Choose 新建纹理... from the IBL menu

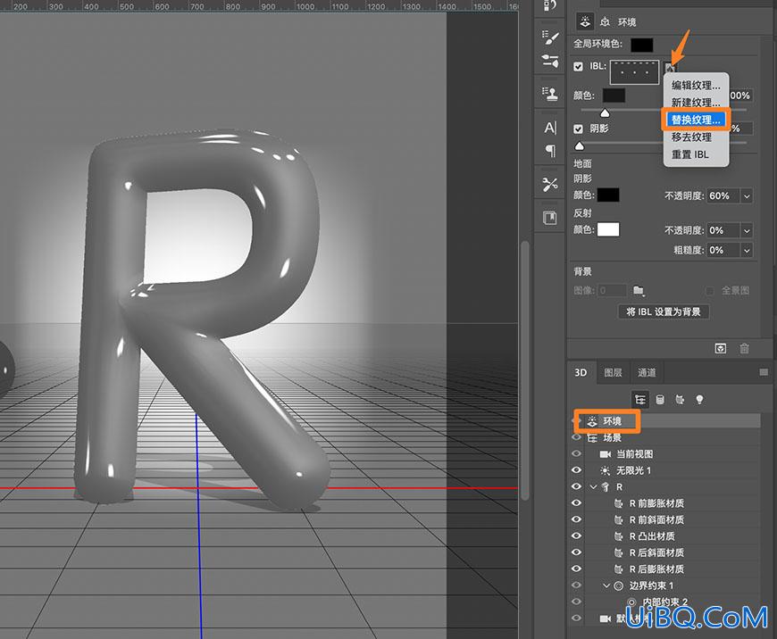click(696, 103)
